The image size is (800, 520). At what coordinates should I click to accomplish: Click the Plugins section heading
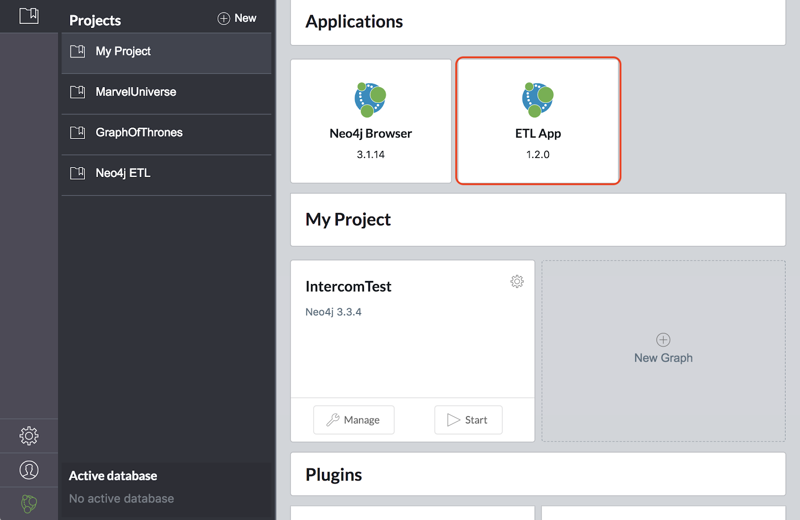(x=333, y=474)
